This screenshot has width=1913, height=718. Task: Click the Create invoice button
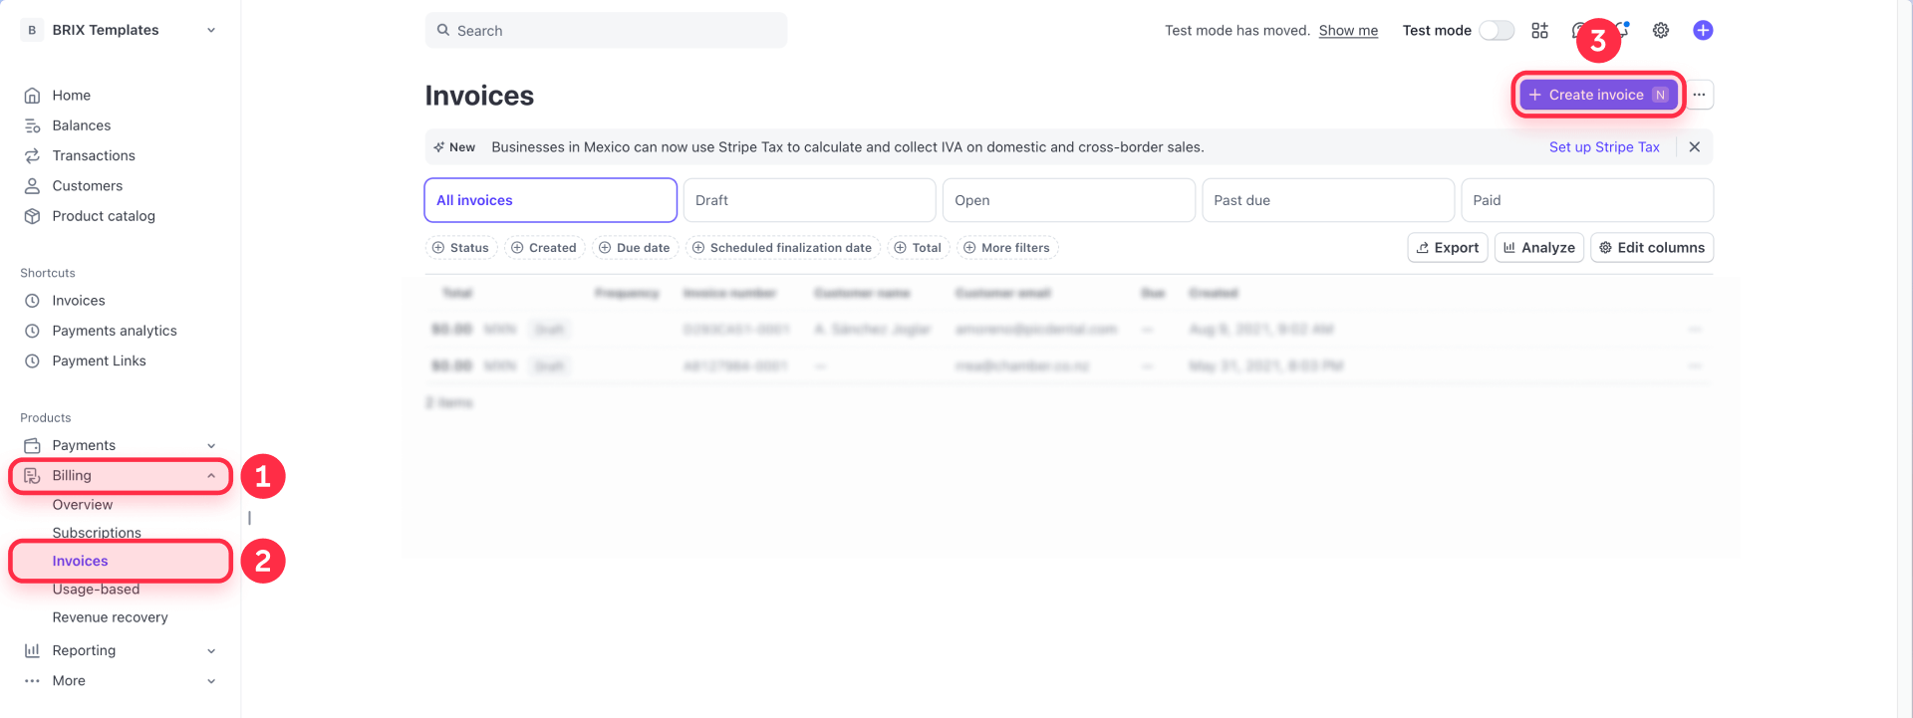coord(1599,95)
